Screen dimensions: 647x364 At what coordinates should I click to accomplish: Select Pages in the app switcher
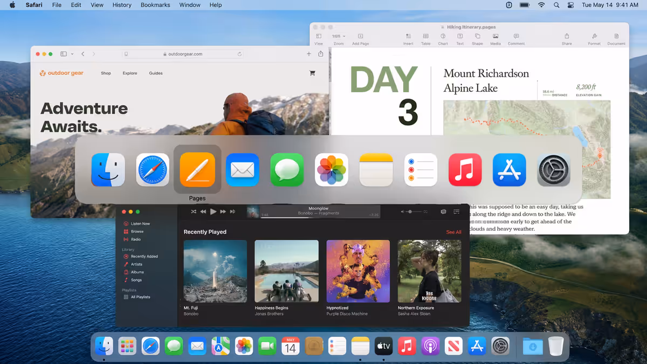[x=197, y=170]
